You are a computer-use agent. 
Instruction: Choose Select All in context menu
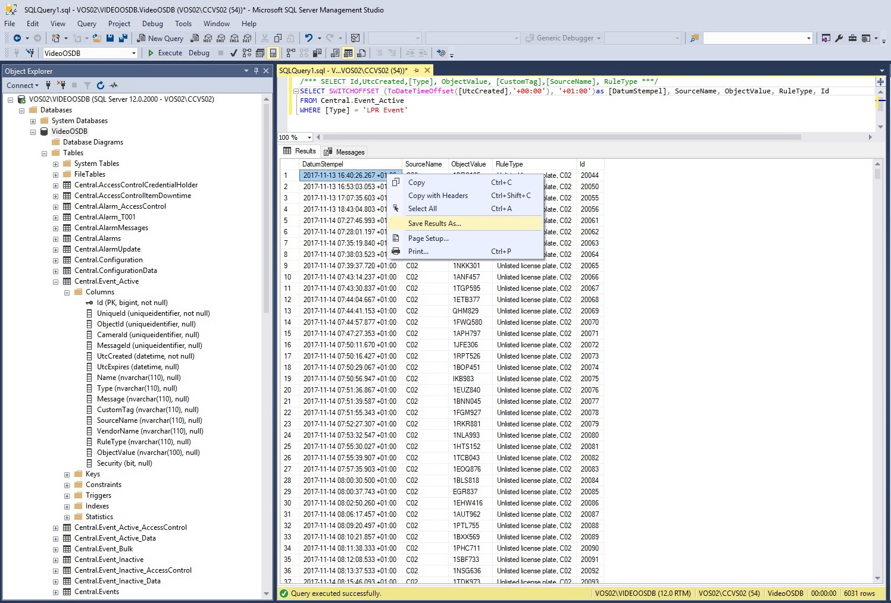click(x=465, y=209)
